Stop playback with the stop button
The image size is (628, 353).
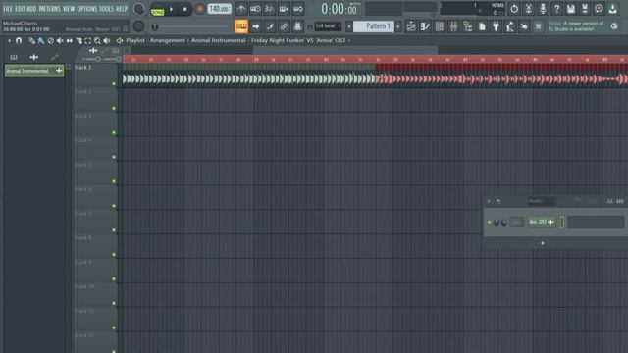coord(185,9)
